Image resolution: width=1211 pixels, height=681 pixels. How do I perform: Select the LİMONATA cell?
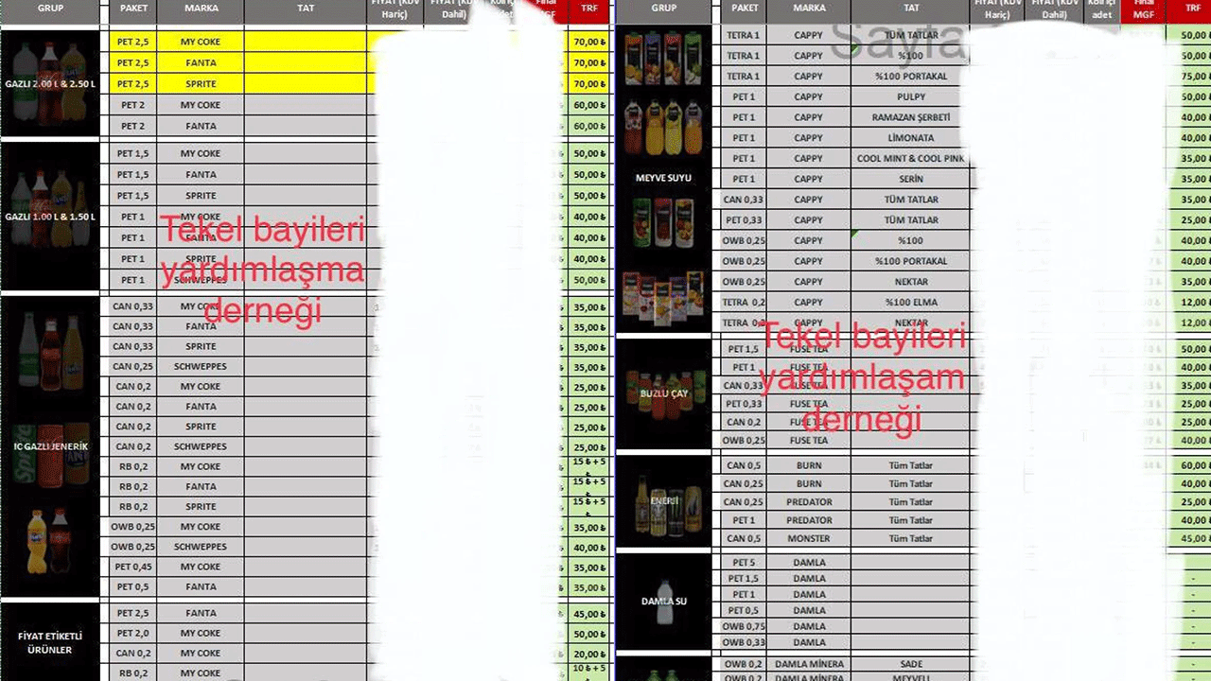pos(911,138)
